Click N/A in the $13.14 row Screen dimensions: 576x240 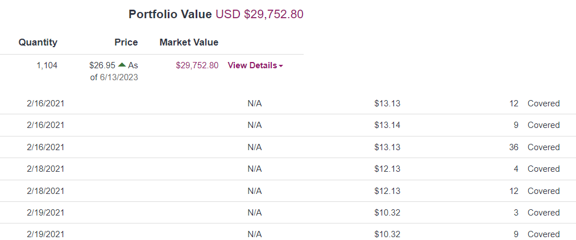coord(255,125)
